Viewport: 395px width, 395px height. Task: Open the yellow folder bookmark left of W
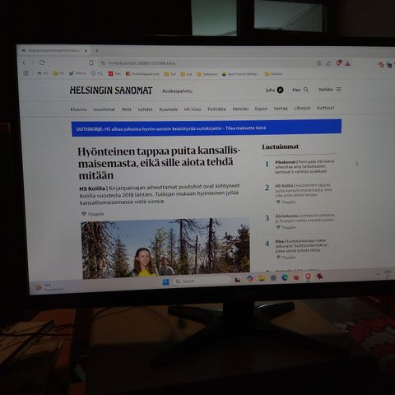(x=58, y=73)
